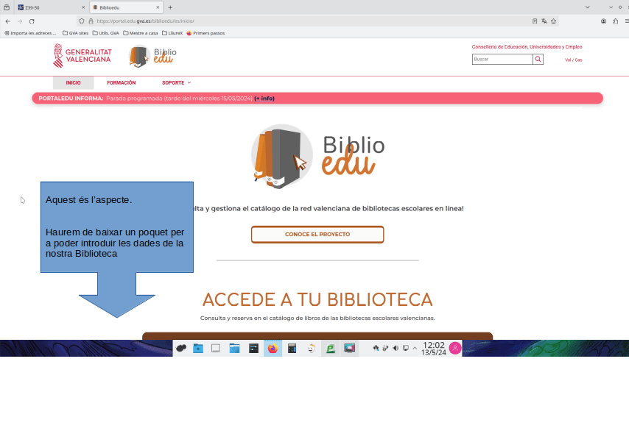Click the screen monitor app in taskbar
The image size is (629, 431).
(349, 349)
